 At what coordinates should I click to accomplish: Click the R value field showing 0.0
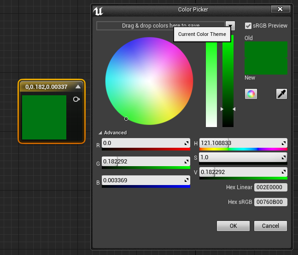pyautogui.click(x=146, y=143)
